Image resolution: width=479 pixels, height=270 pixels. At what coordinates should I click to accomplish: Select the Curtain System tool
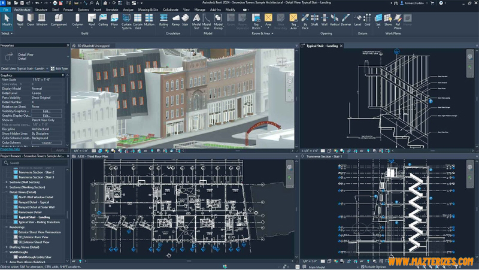(x=126, y=22)
